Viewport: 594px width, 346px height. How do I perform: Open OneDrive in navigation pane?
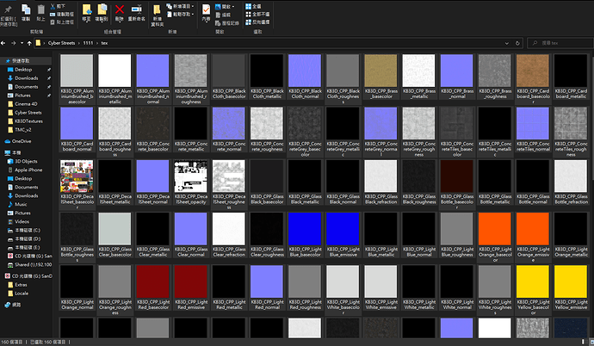[18, 141]
